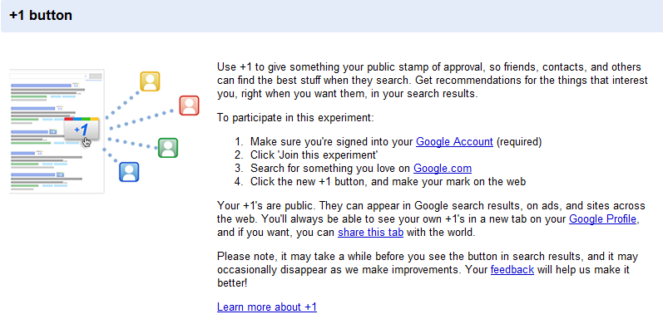Follow the 'share this tab' link
This screenshot has height=319, width=663.
[370, 233]
